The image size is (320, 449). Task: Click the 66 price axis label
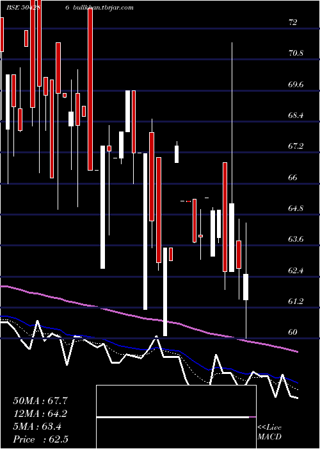pyautogui.click(x=293, y=177)
